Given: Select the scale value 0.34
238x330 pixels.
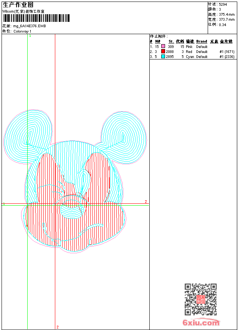Looking at the screenshot, I should click(x=222, y=25).
